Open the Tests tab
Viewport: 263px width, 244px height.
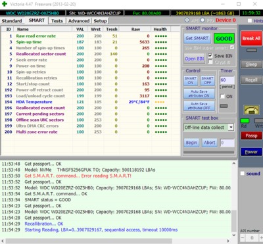pos(57,21)
